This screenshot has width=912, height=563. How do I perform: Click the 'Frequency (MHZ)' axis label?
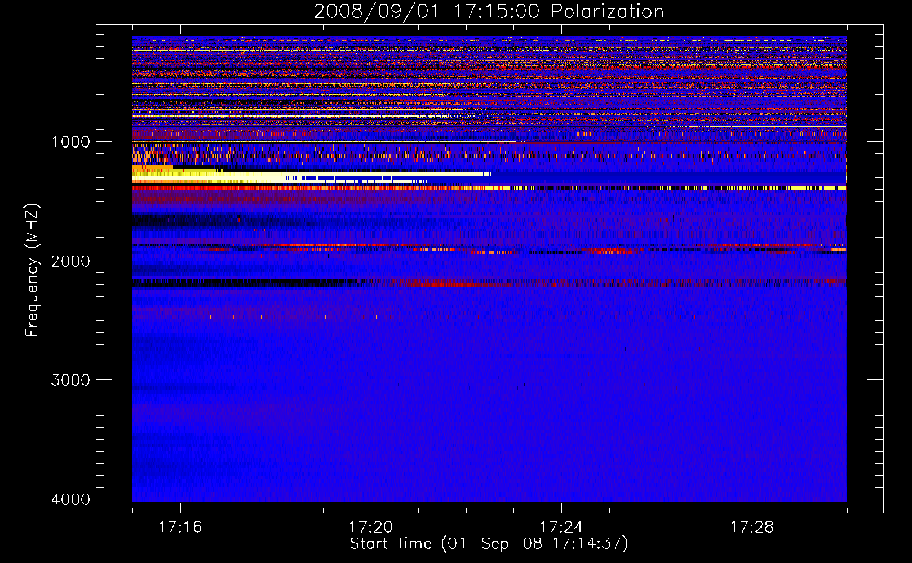coord(32,270)
